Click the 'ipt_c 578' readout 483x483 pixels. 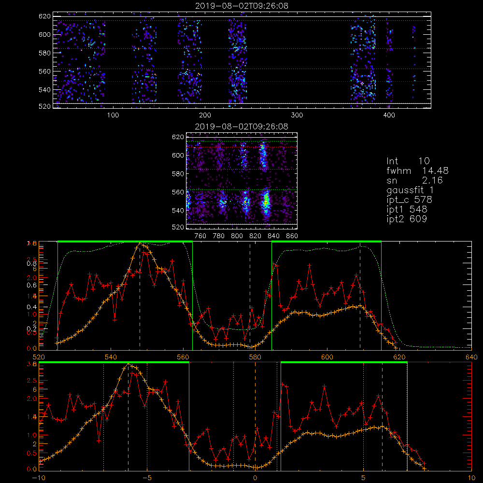tap(410, 200)
